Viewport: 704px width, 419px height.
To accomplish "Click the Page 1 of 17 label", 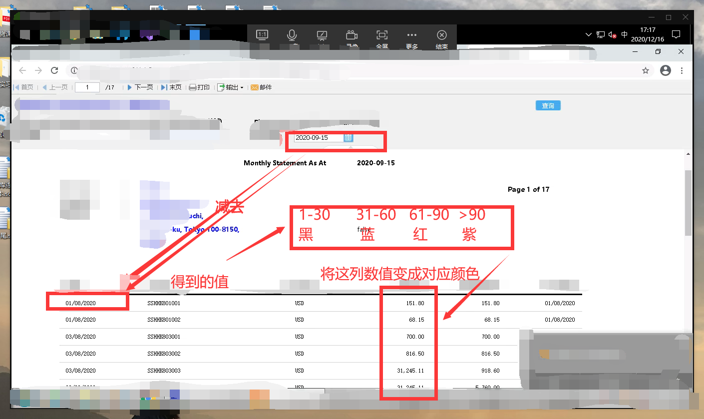I will coord(529,189).
